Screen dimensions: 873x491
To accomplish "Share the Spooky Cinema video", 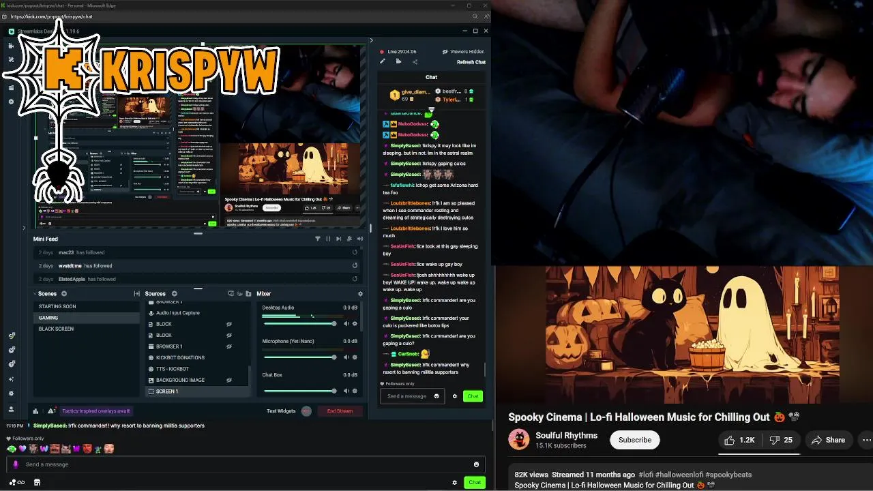I will (829, 440).
